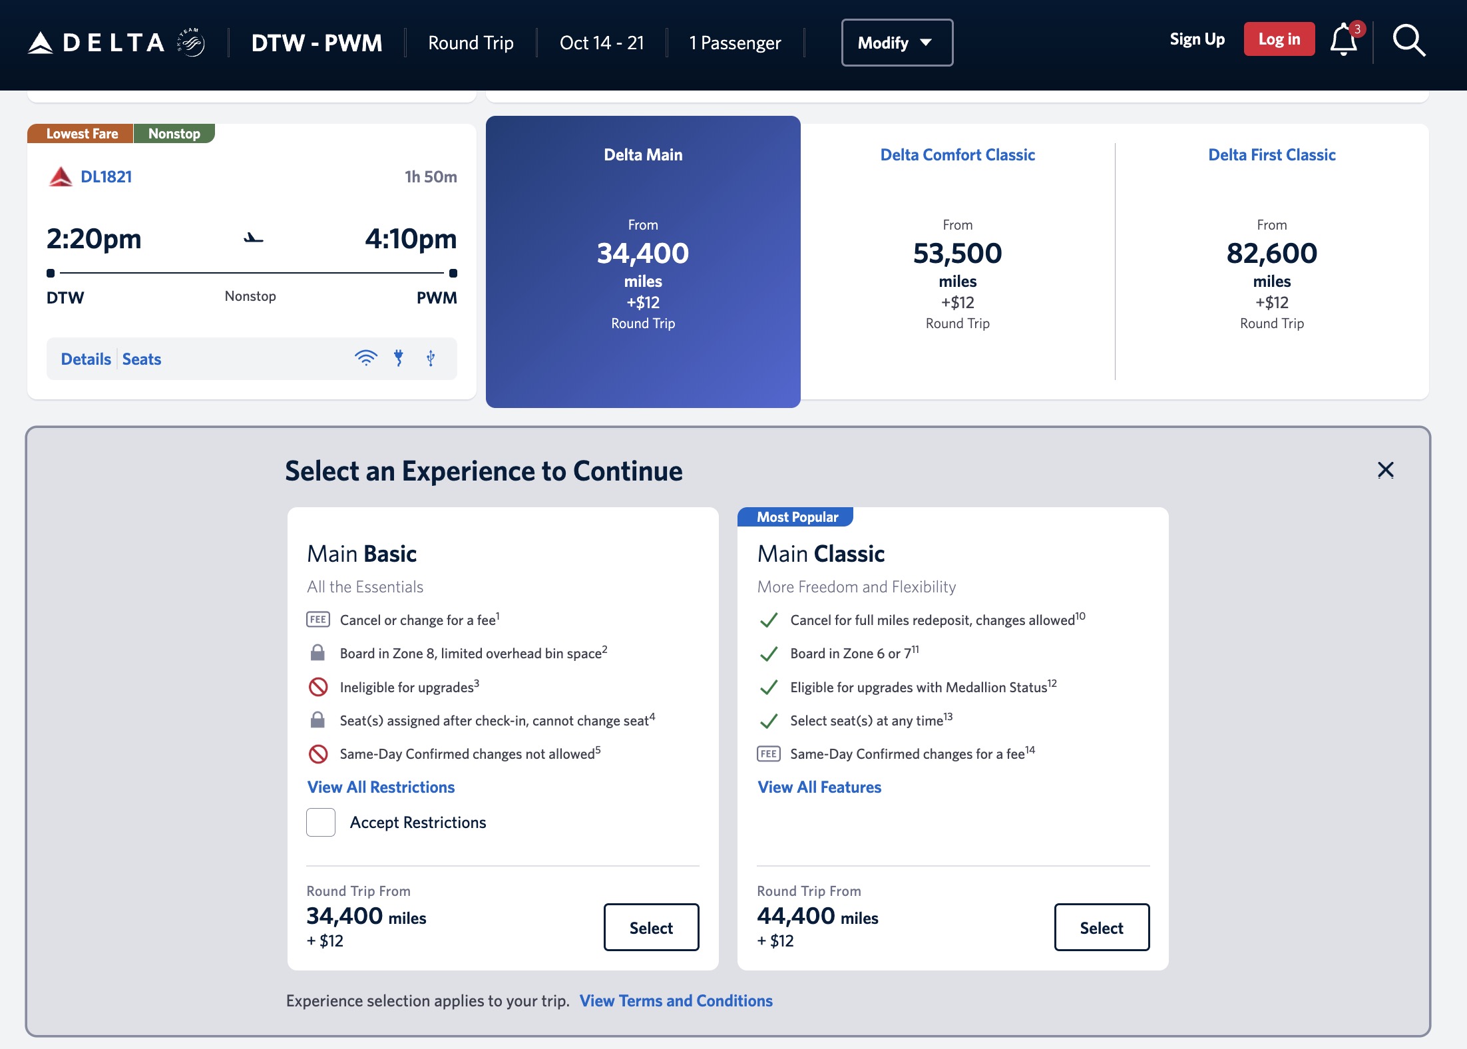Click the airplane icon between flight times
Screen dimensions: 1467x1049
tap(253, 238)
